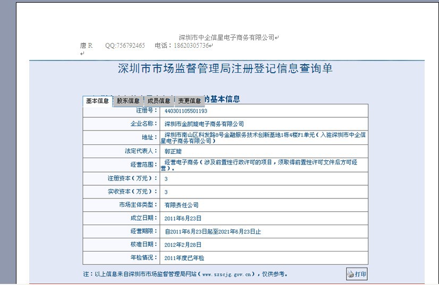Select the 成员信息 tab
The image size is (439, 285).
point(159,101)
